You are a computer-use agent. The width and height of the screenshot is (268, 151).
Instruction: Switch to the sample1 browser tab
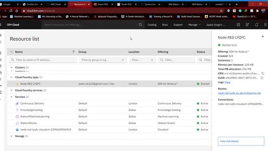tap(221, 4)
